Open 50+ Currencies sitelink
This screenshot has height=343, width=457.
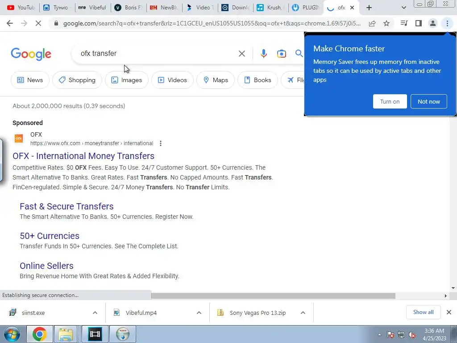click(50, 236)
